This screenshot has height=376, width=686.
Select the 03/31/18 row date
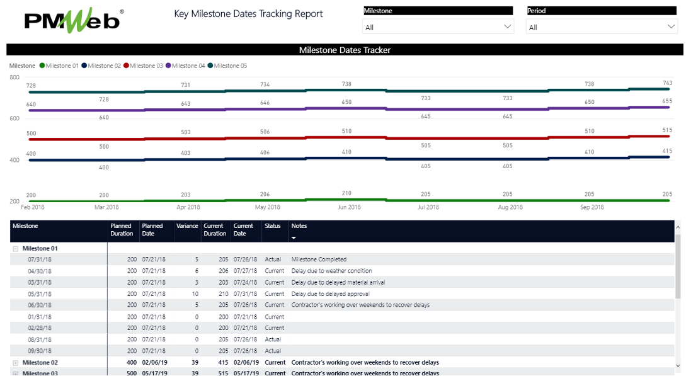click(40, 282)
